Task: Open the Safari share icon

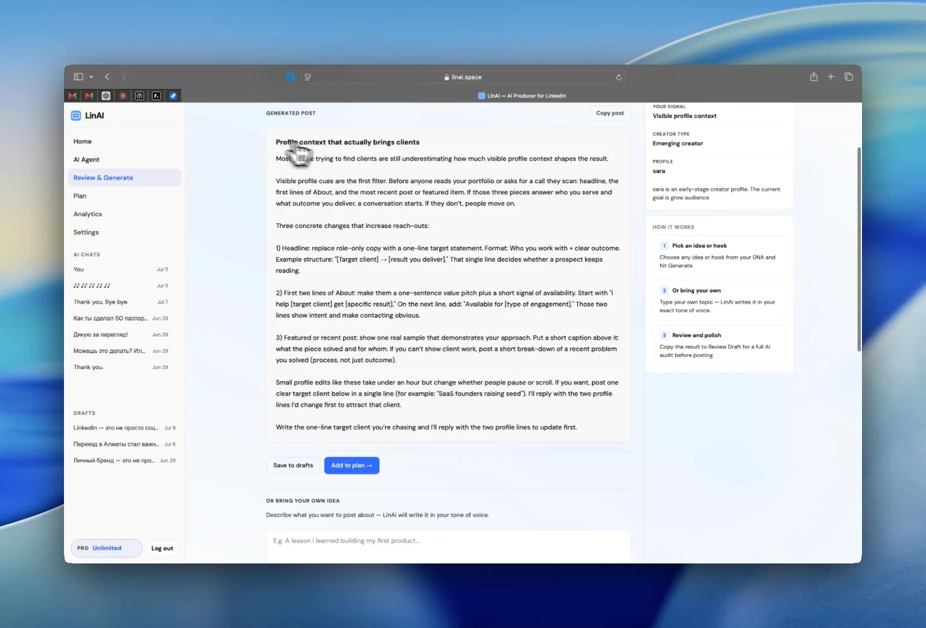Action: 814,77
